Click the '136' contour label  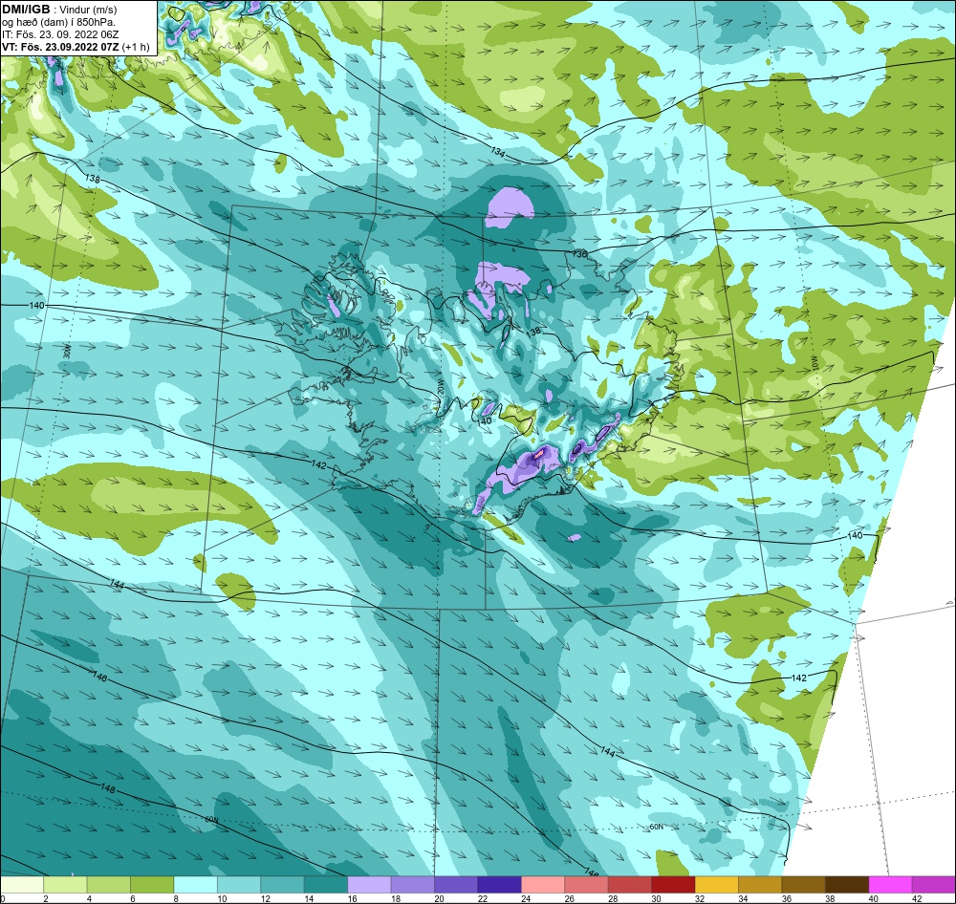(580, 253)
